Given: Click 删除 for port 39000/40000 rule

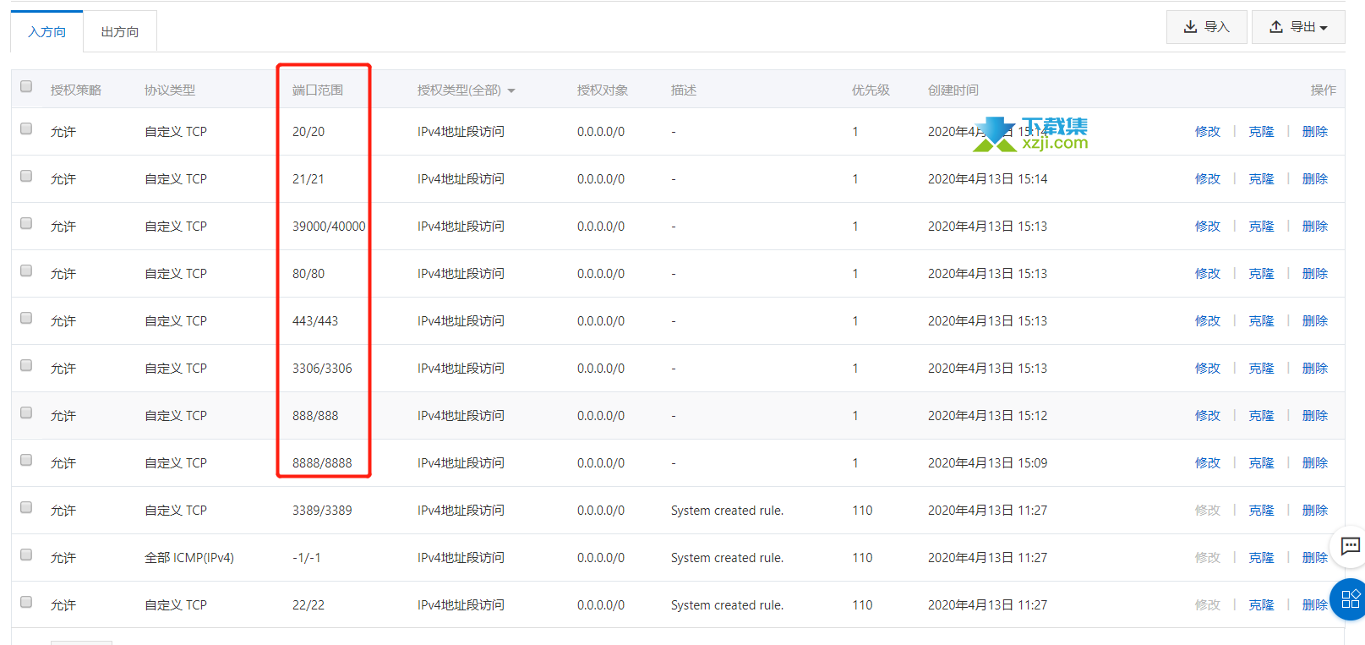Looking at the screenshot, I should coord(1315,227).
